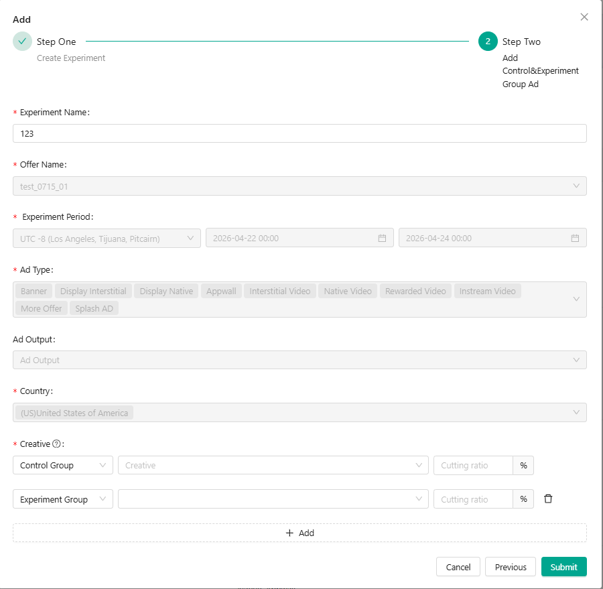Screen dimensions: 603x589
Task: Open the Experiment Group selector
Action: coord(63,499)
